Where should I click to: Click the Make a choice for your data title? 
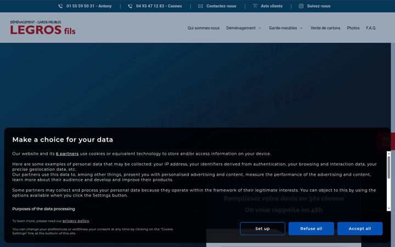tap(63, 139)
